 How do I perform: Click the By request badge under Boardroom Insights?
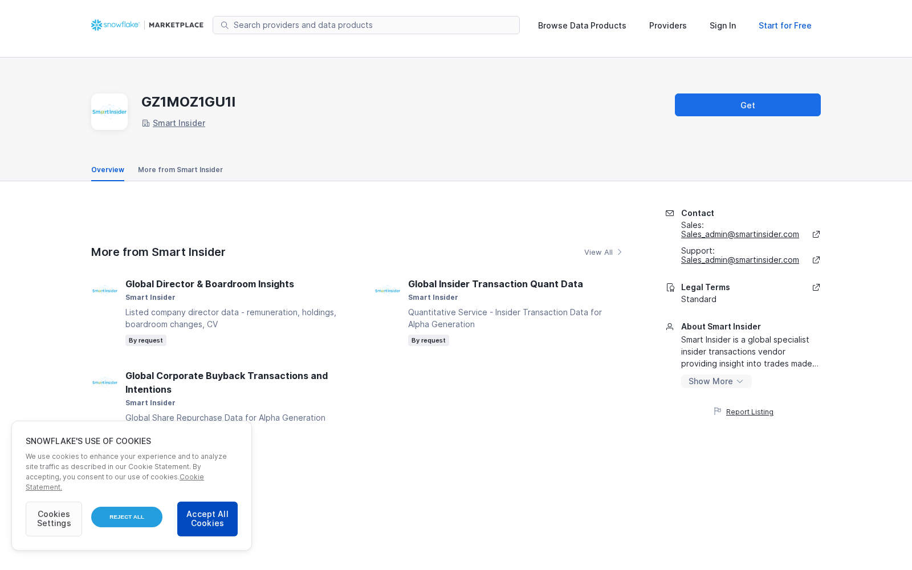tap(146, 340)
